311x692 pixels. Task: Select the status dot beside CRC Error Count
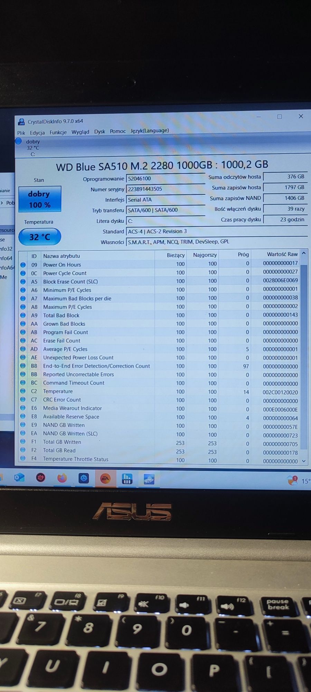point(23,400)
